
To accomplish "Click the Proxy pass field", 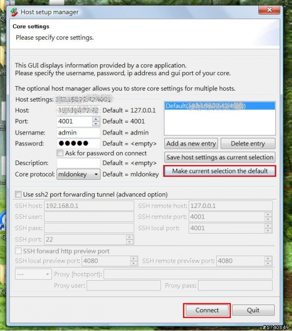I will pos(235,285).
